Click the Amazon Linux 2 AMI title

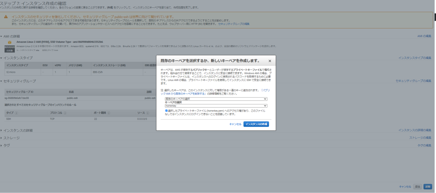60,42
